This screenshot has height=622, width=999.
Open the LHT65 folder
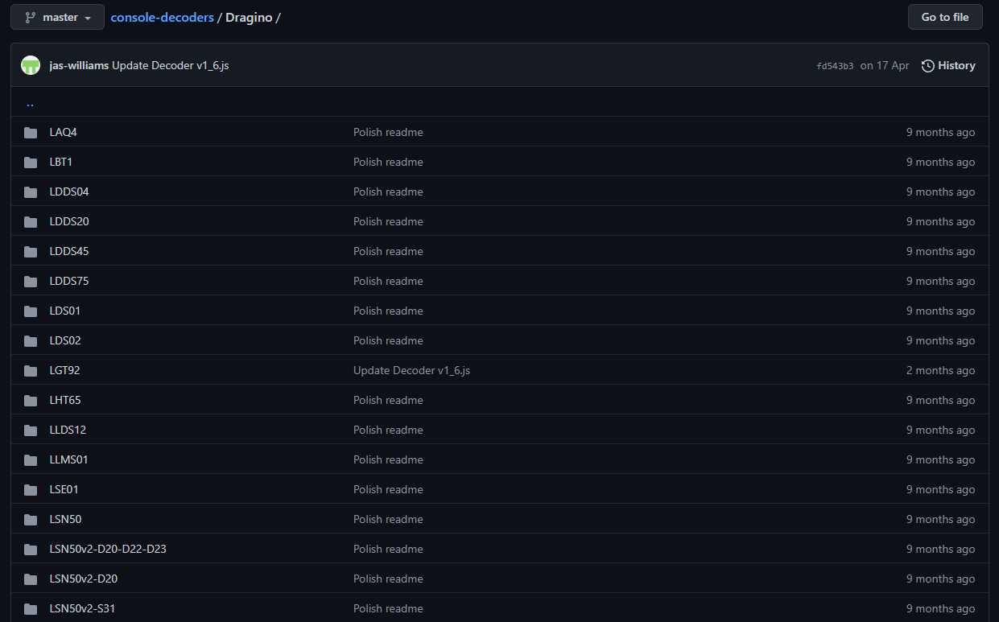65,400
